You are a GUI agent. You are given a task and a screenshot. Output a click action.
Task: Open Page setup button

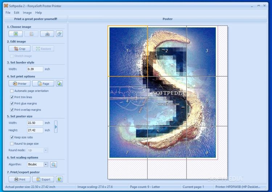click(x=43, y=84)
